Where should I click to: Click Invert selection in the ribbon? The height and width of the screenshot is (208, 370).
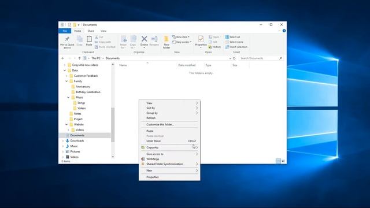click(x=236, y=47)
